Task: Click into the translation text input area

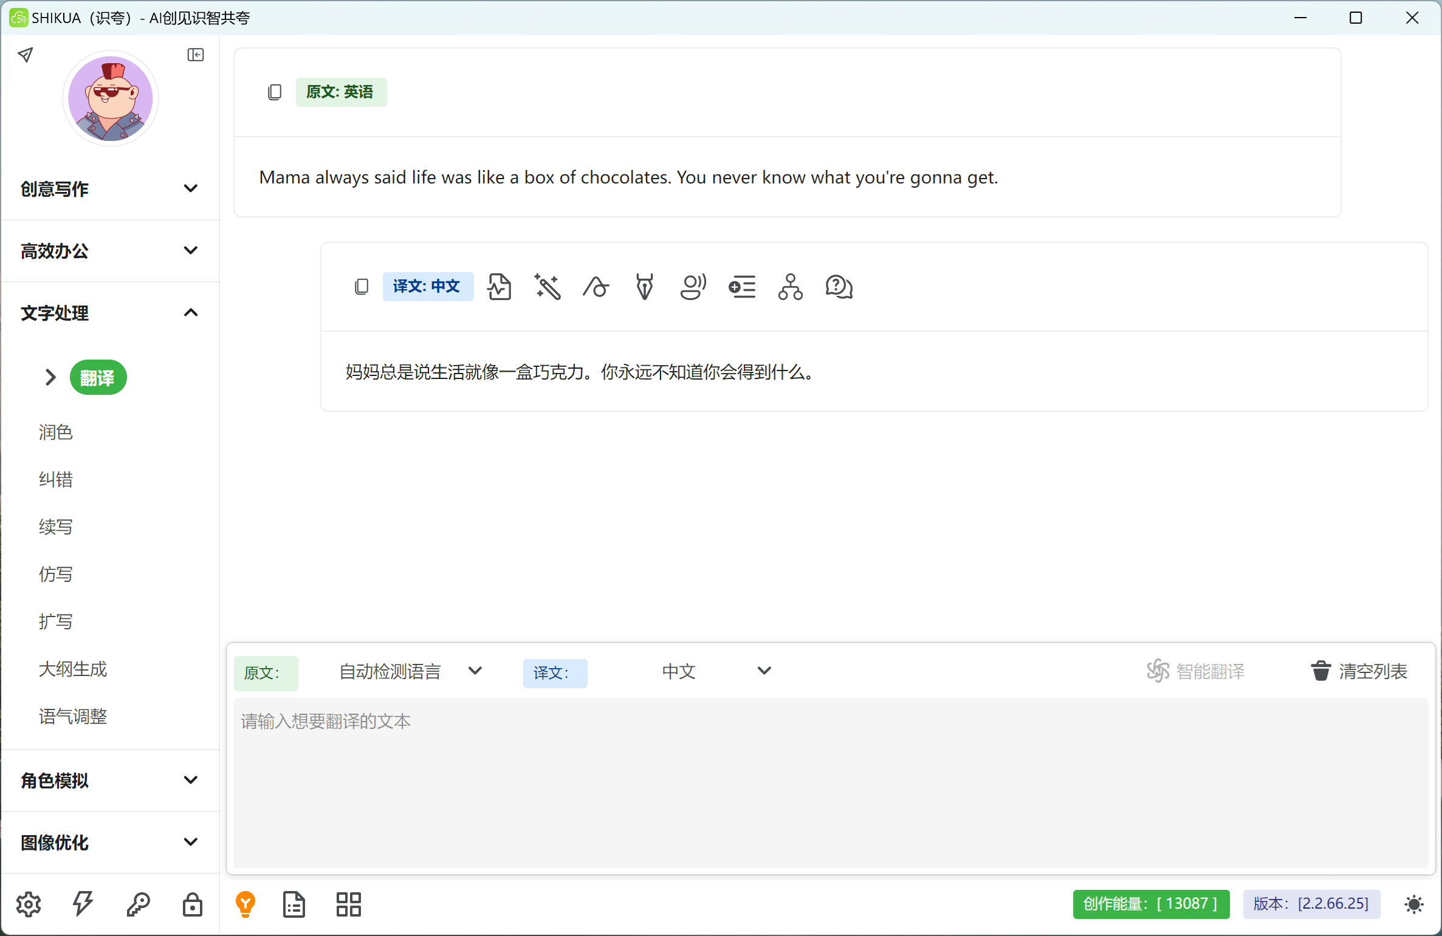Action: point(830,783)
